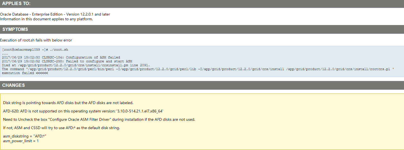Click the 'Need to Uncheck the box' instruction line
The height and width of the screenshot is (150, 404).
click(x=99, y=119)
